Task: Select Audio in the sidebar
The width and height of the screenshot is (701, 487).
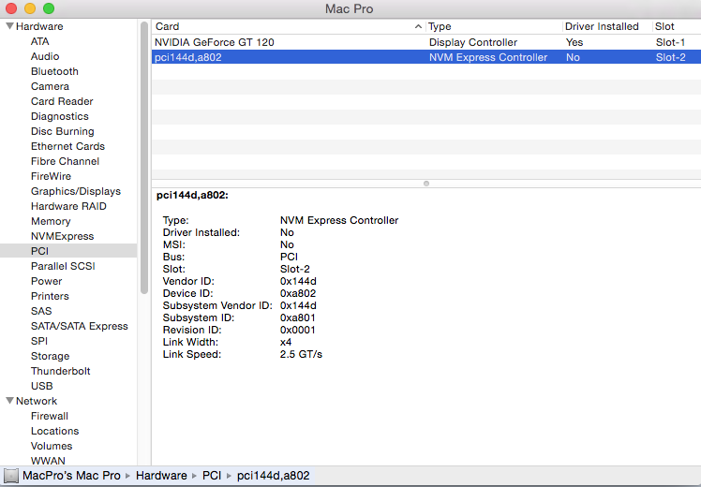Action: 45,56
